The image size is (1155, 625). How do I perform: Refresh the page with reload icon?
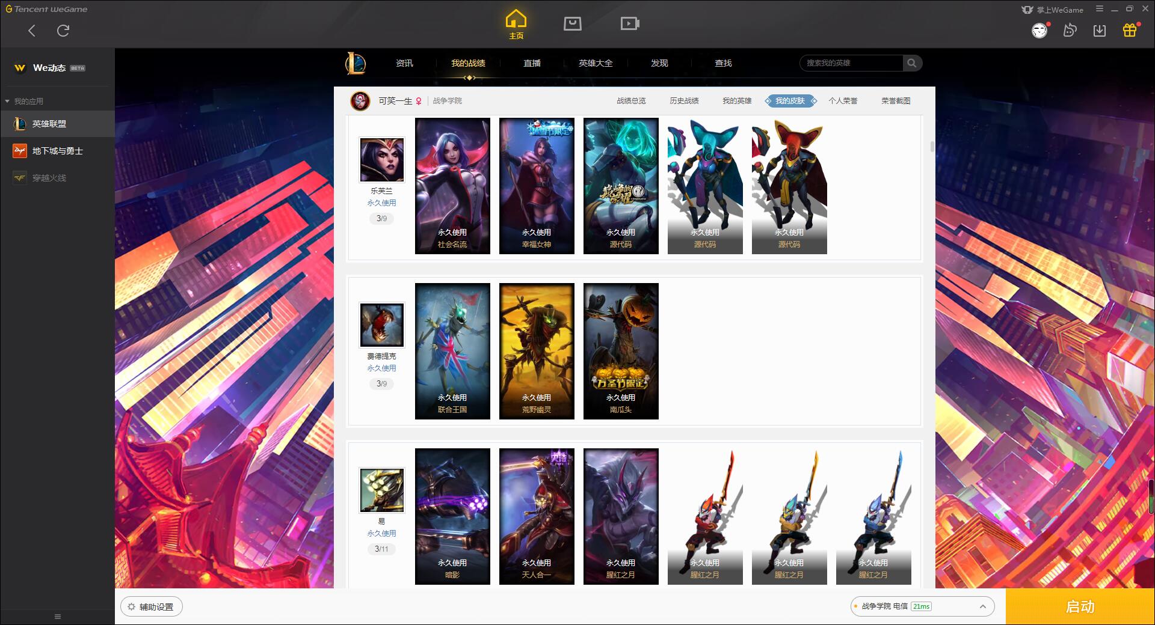pyautogui.click(x=63, y=30)
